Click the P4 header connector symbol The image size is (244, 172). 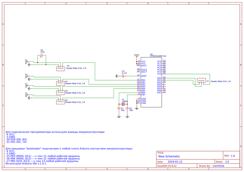[60, 83]
